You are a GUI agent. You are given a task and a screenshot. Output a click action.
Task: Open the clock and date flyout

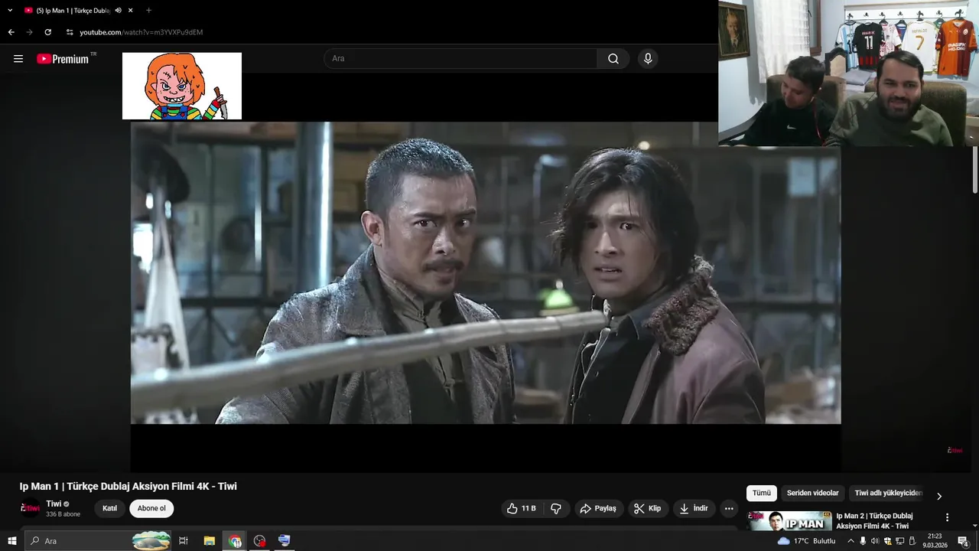click(x=935, y=541)
